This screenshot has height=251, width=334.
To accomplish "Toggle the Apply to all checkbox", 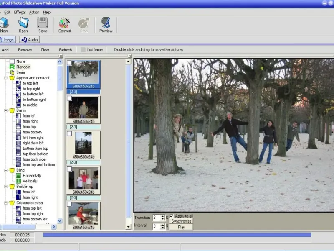I will (x=172, y=216).
